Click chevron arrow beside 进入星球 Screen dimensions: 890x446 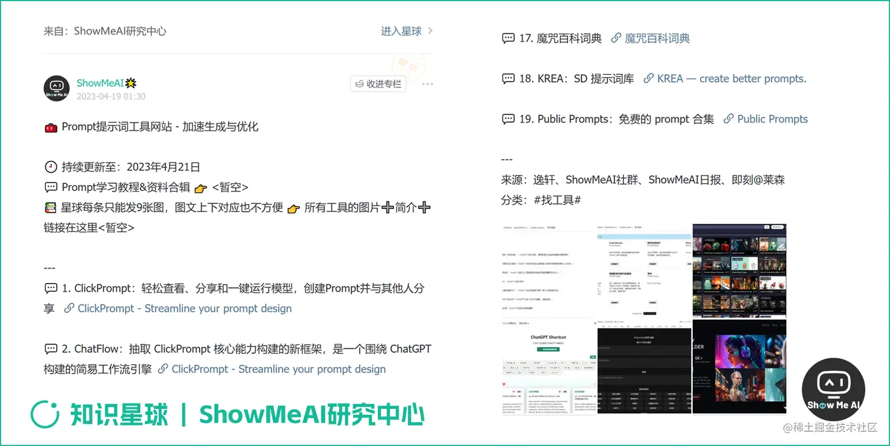point(430,31)
